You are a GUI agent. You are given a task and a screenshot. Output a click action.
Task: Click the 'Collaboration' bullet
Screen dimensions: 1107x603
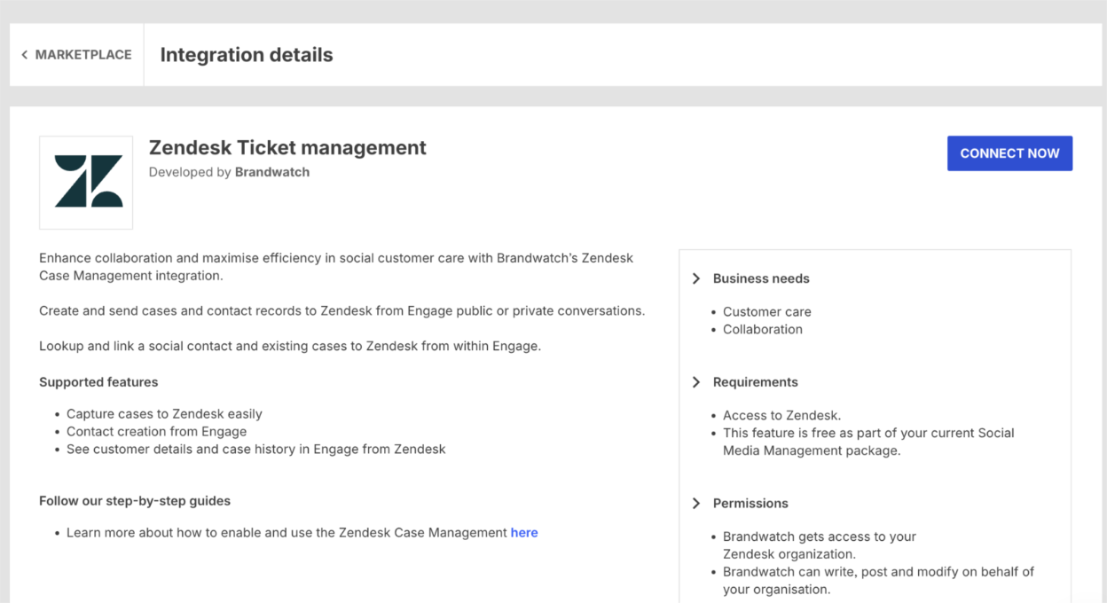click(x=763, y=329)
